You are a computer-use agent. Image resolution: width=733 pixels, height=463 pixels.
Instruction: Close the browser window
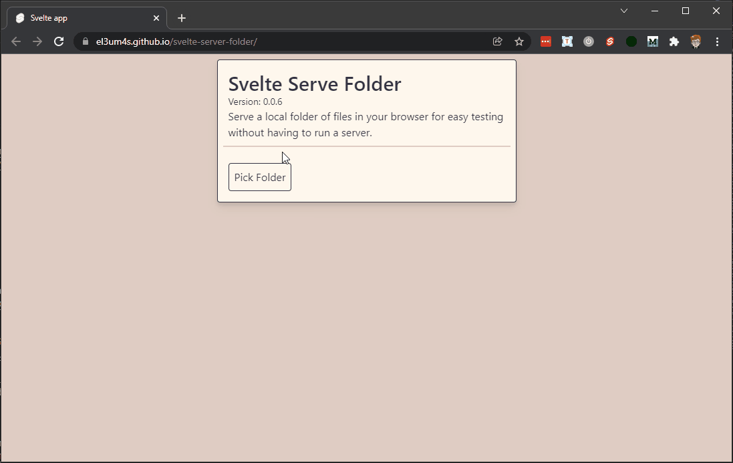[716, 11]
